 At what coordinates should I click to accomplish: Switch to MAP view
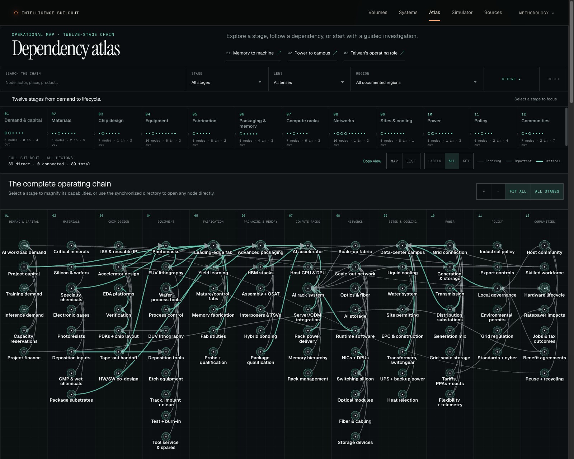tap(394, 161)
